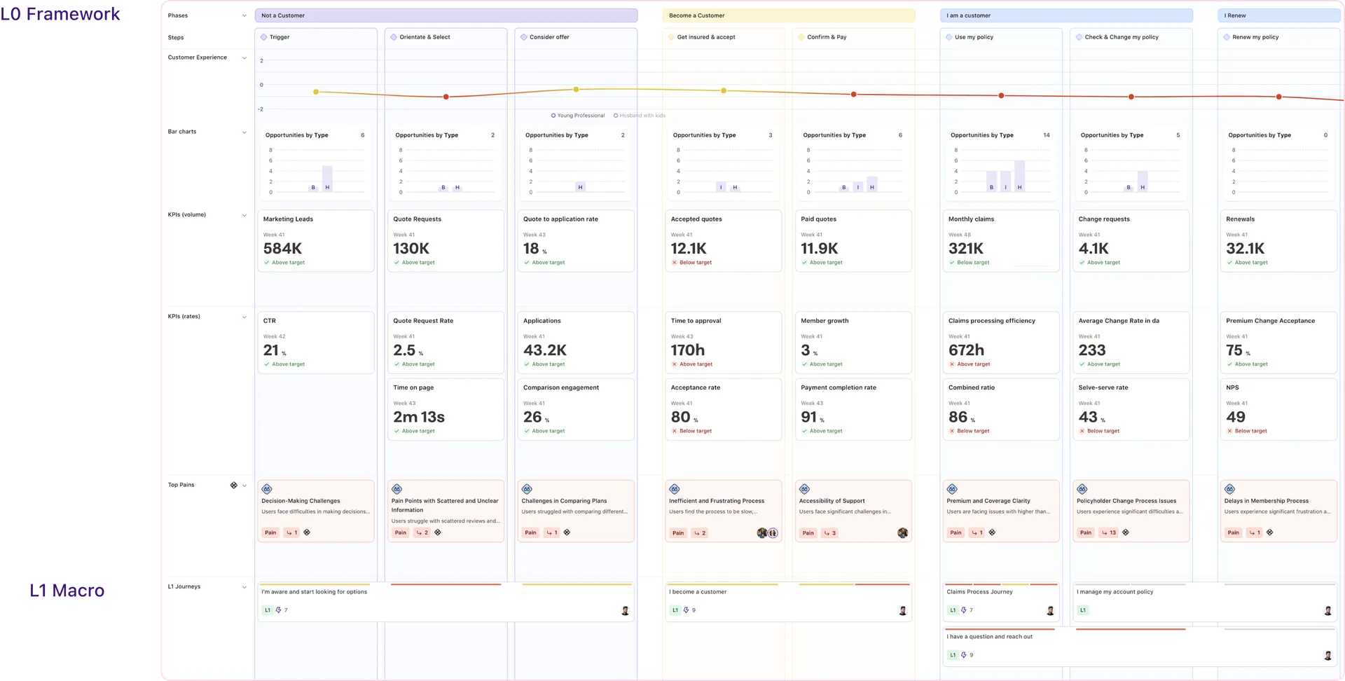Screen dimensions: 1345x681
Task: Click the NPS value 49
Action: pos(1236,417)
